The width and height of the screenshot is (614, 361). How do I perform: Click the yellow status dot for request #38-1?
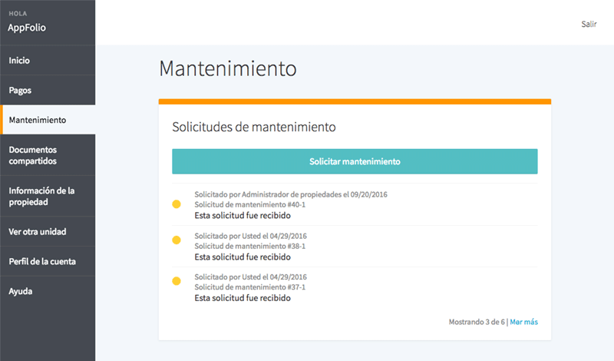177,240
